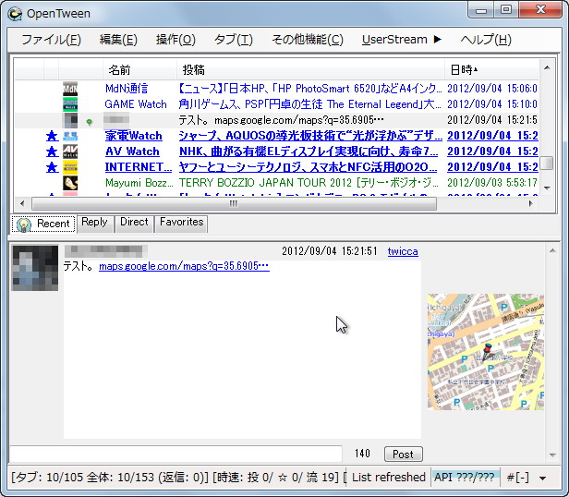Switch to the Reply tab
Viewport: 569px width, 497px height.
pos(94,223)
